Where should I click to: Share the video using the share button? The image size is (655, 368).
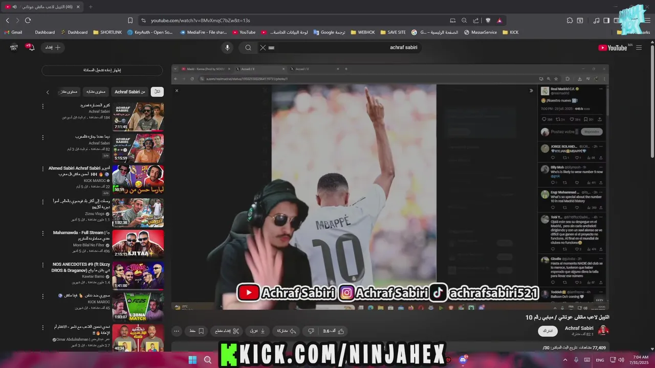[x=287, y=331]
